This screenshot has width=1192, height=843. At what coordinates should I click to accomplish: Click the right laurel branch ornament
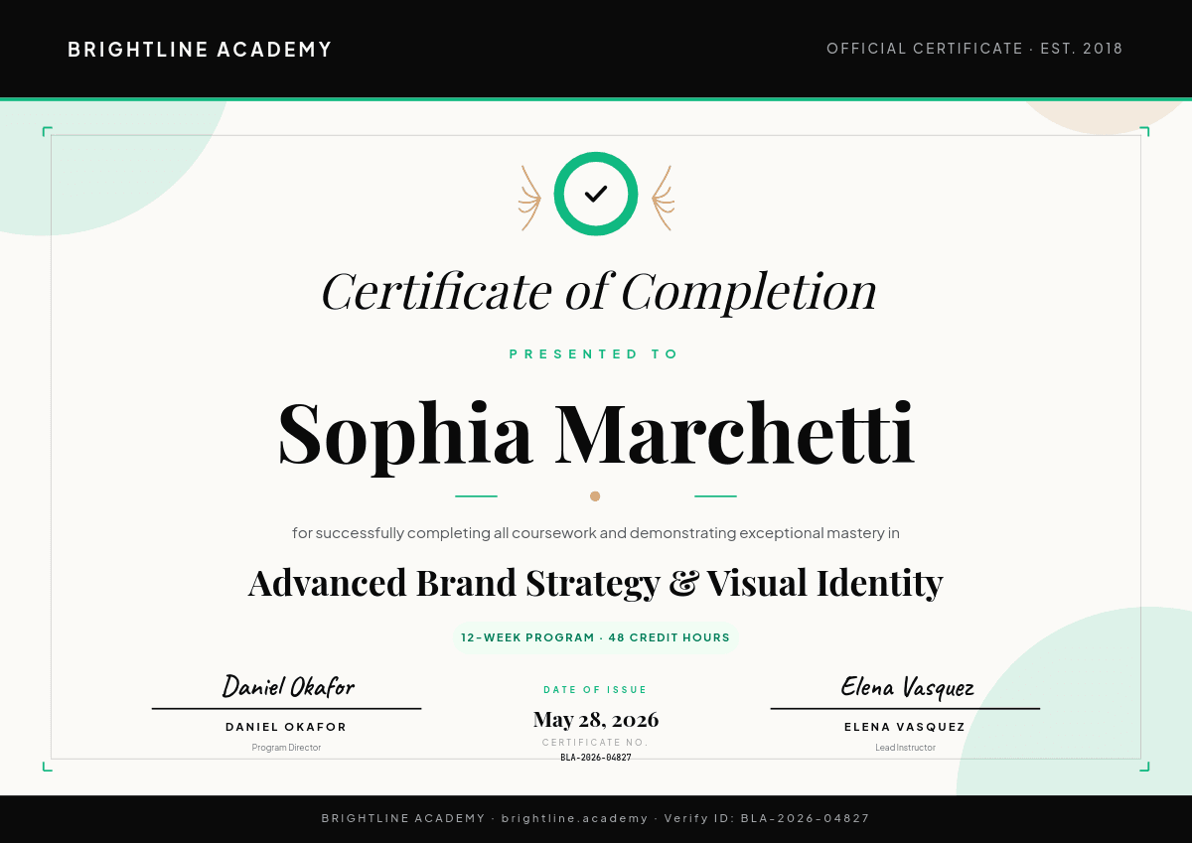pos(663,198)
